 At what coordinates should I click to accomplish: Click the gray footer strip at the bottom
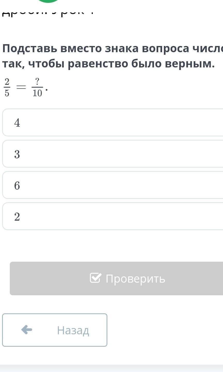point(111,368)
